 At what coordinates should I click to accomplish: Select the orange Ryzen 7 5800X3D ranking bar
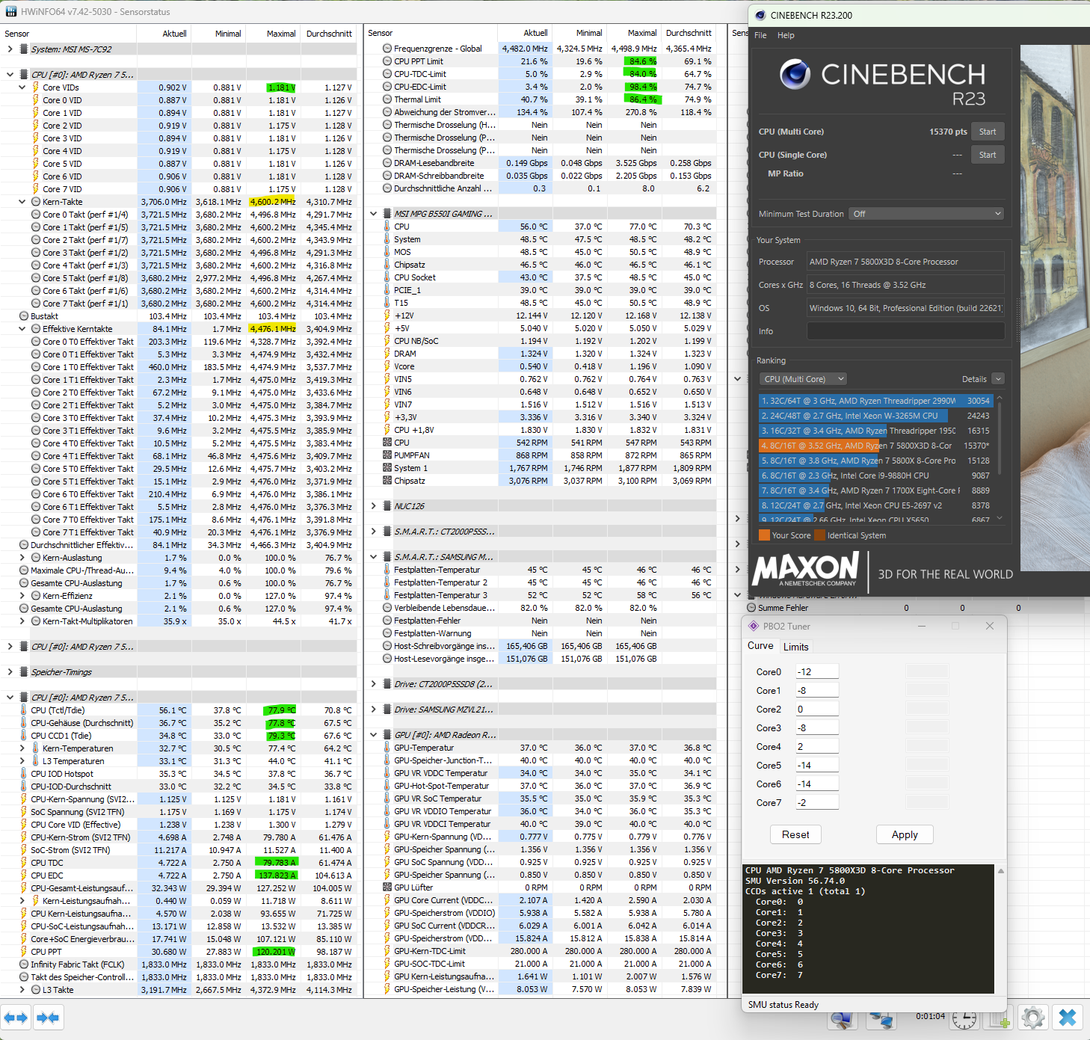875,446
